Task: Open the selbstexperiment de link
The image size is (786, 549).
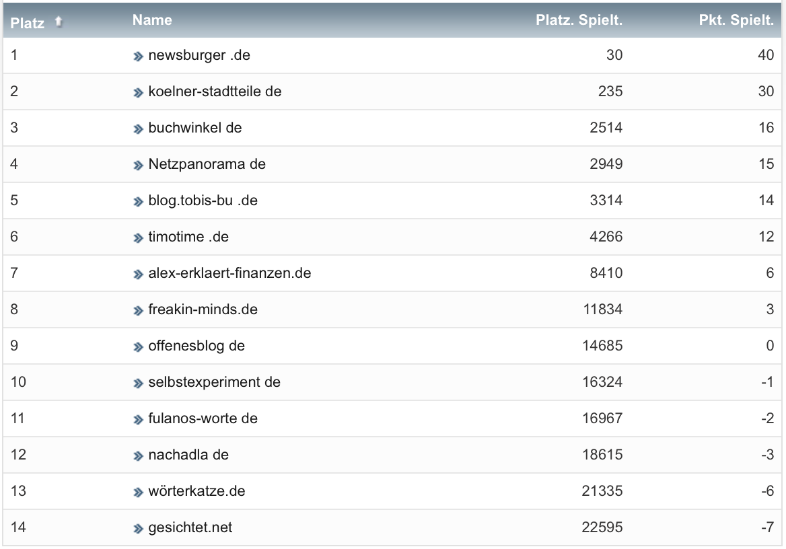Action: 214,382
